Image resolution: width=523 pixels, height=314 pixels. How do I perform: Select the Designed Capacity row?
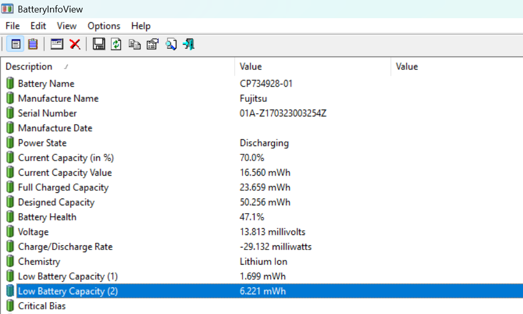click(x=261, y=202)
